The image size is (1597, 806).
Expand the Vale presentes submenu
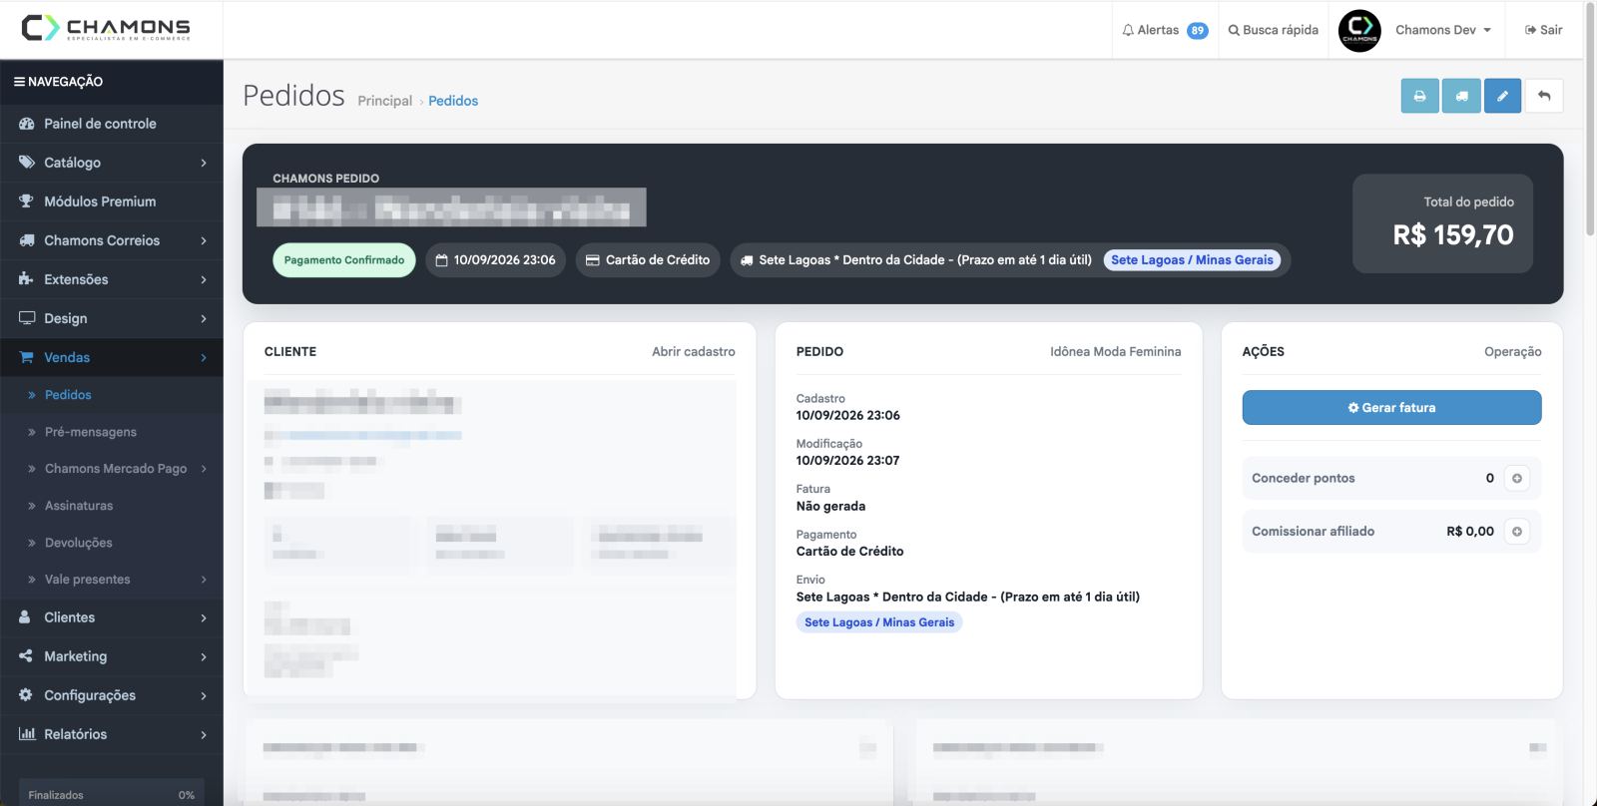pyautogui.click(x=112, y=580)
